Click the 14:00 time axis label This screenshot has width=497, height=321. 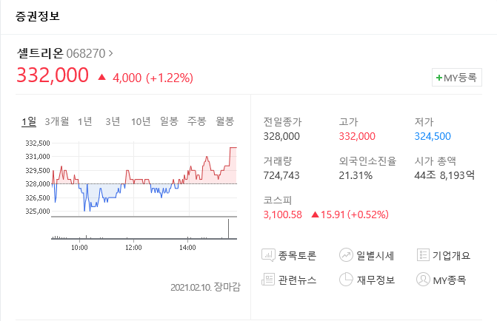[x=187, y=248]
